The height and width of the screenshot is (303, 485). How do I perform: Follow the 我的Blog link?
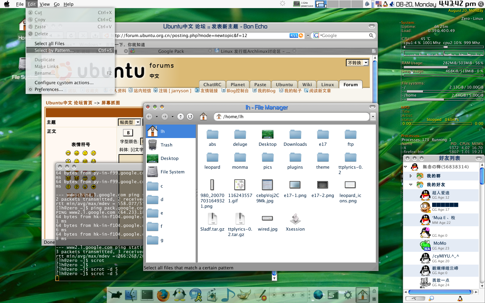[266, 91]
